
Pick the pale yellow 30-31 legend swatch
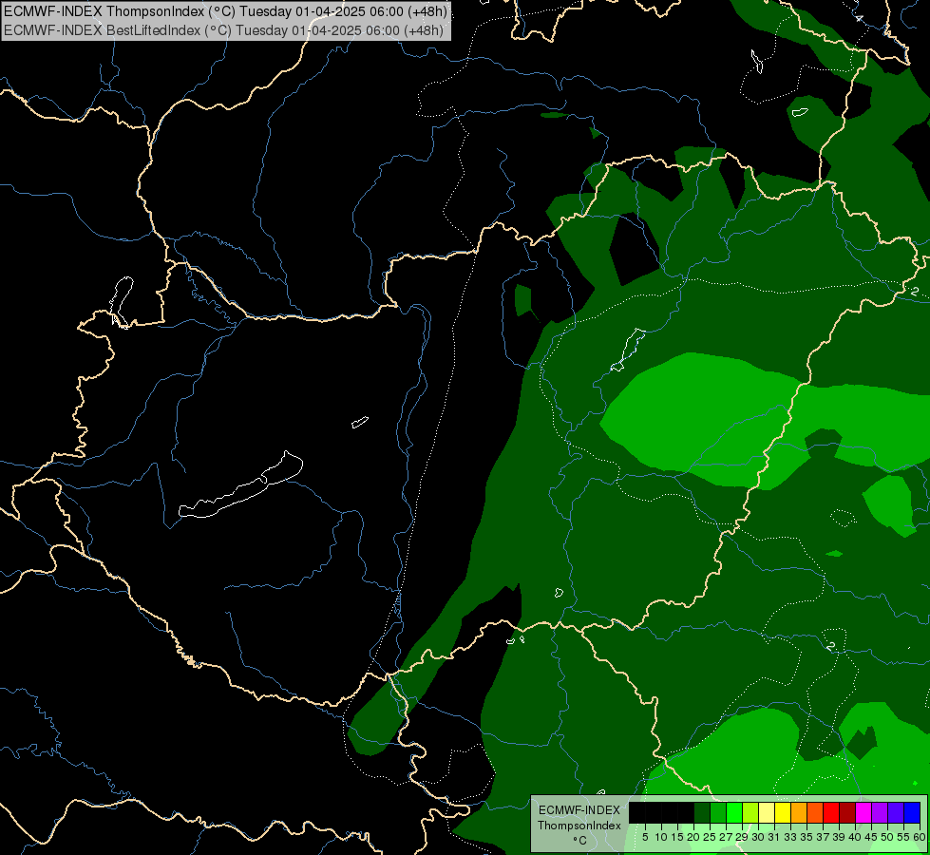tap(767, 812)
